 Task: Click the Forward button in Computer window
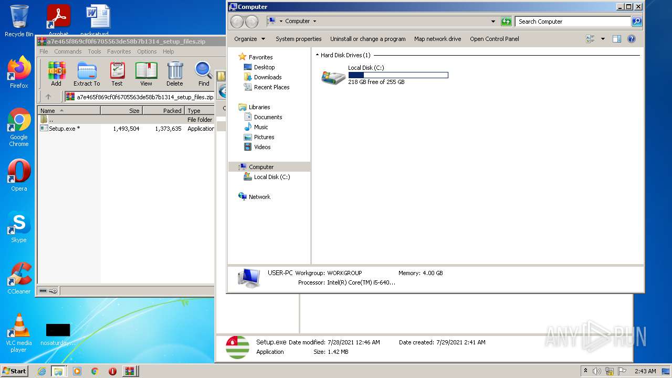pos(252,22)
